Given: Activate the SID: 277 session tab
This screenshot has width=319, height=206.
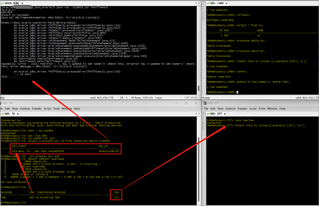Looking at the screenshot, I should click(x=216, y=114).
